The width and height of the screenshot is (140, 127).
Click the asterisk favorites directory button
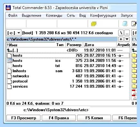[121, 39]
